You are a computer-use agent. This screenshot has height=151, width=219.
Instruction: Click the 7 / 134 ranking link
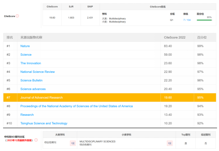(187, 20)
